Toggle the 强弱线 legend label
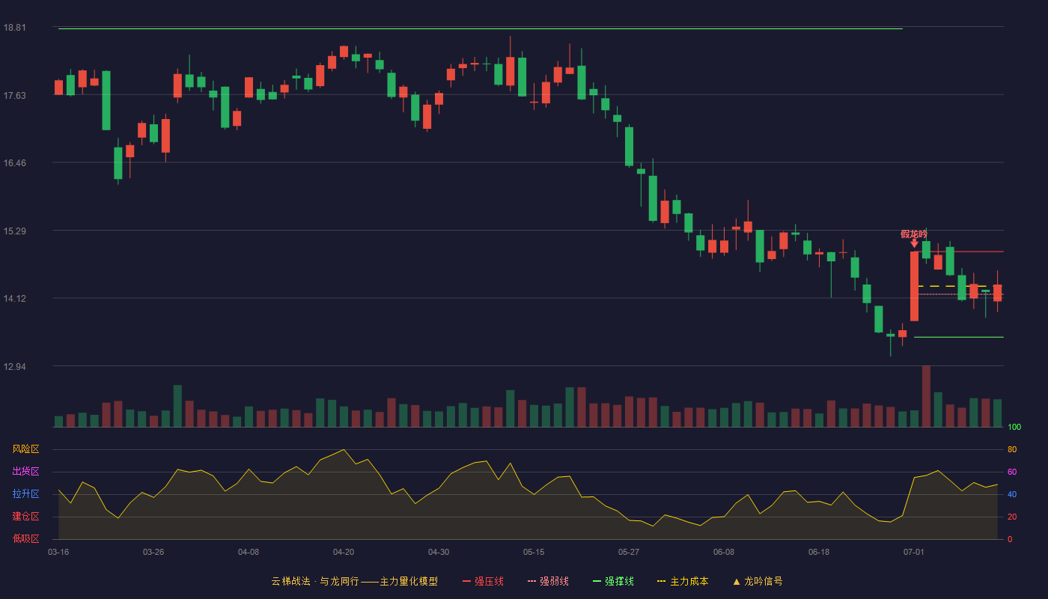 pos(554,581)
